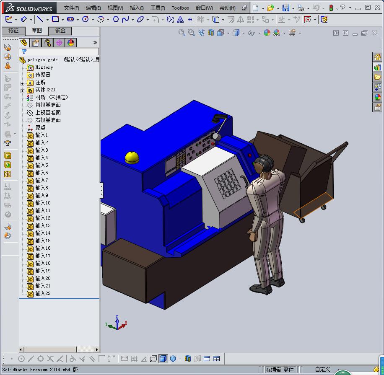Viewport: 384px width, 375px height.
Task: Open the Design Library task pane
Action: [377, 67]
